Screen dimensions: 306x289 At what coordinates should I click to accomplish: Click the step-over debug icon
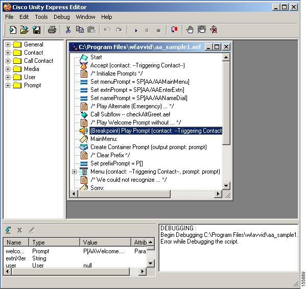(x=174, y=30)
